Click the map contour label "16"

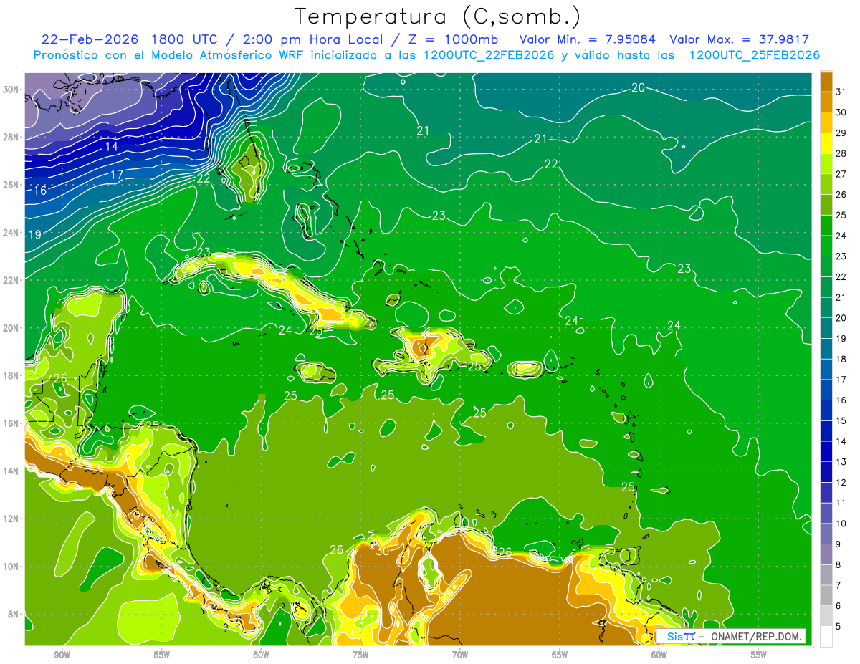click(x=40, y=191)
